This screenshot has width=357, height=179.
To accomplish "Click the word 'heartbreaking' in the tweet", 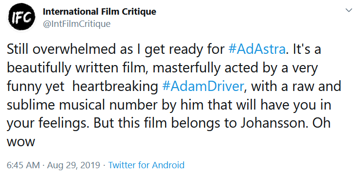I will (115, 87).
